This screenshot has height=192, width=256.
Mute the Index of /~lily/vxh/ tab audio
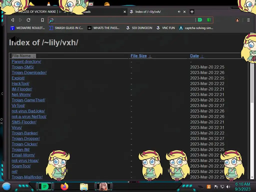(x=179, y=12)
